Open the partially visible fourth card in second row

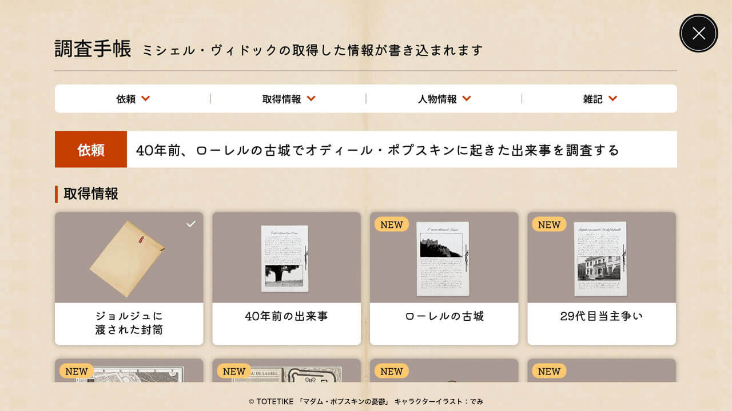602,370
